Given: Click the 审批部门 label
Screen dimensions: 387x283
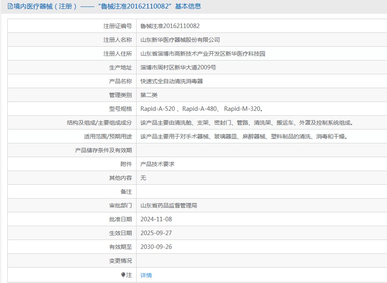Looking at the screenshot, I should point(120,205).
